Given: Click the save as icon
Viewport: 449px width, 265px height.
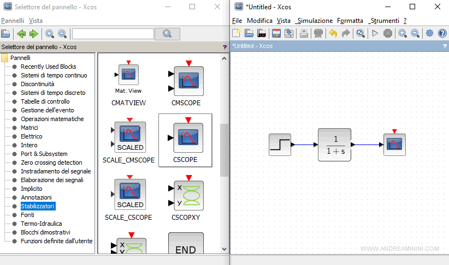Looking at the screenshot, I should [x=289, y=33].
